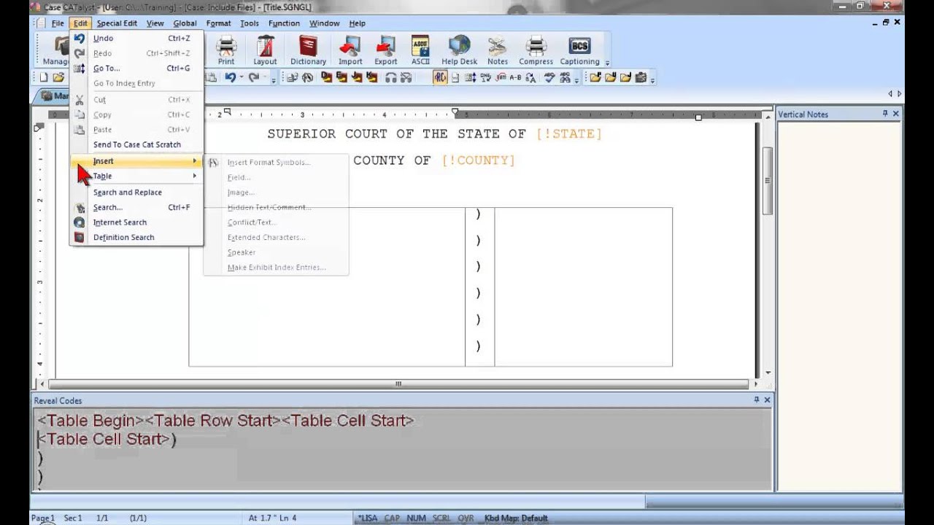Close the Reveal Codes pane
The image size is (934, 525).
tap(767, 400)
